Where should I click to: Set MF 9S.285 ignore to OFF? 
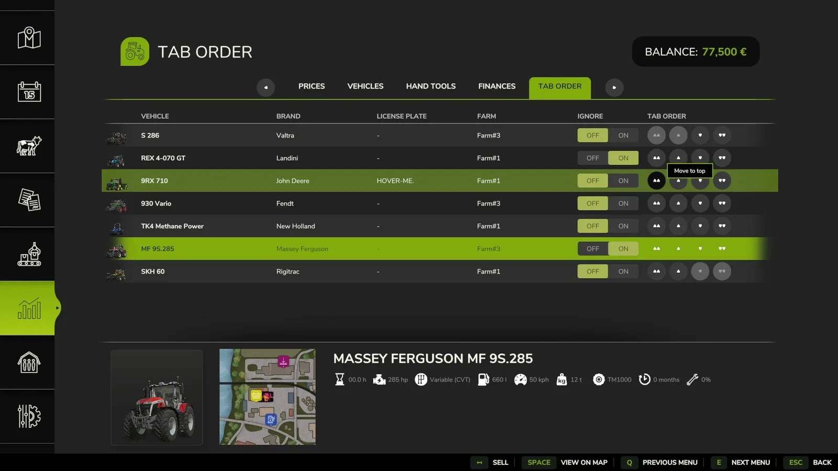click(593, 249)
